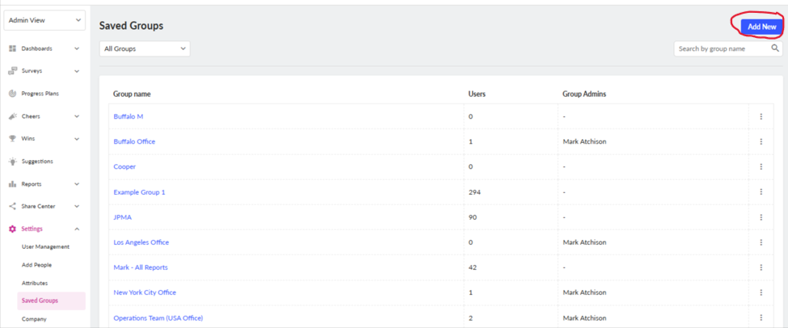Open the All Groups filter dropdown
The image size is (788, 328).
pos(145,48)
